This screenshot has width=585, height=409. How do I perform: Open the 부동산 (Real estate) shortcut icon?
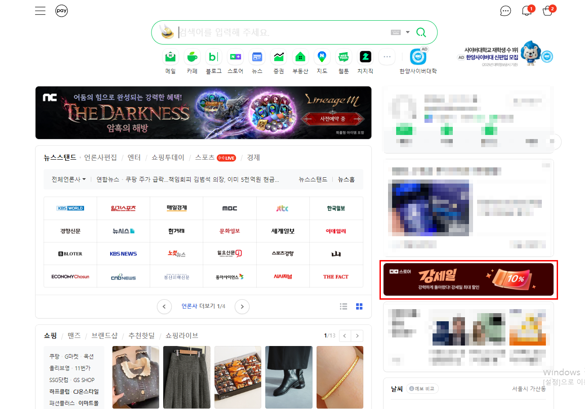pyautogui.click(x=300, y=57)
